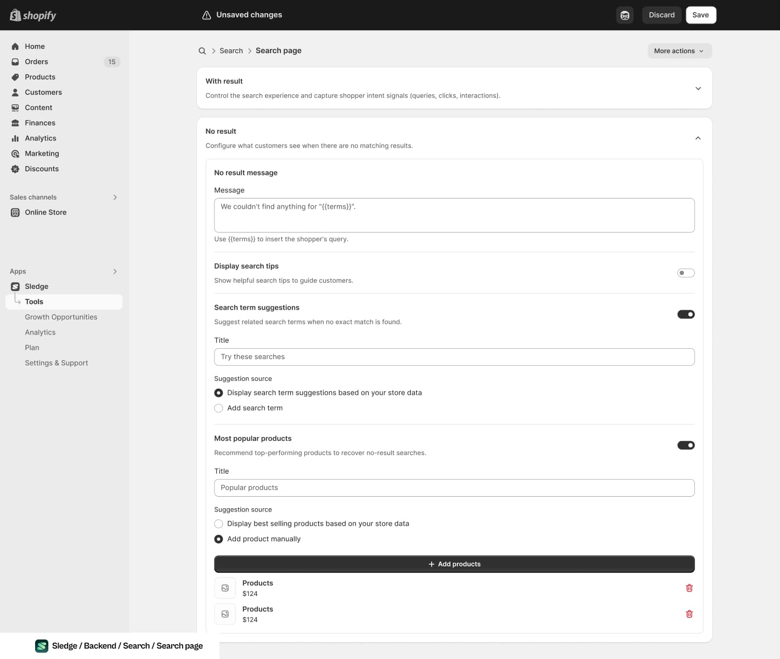780x659 pixels.
Task: Click the Finances bank icon
Action: click(15, 123)
